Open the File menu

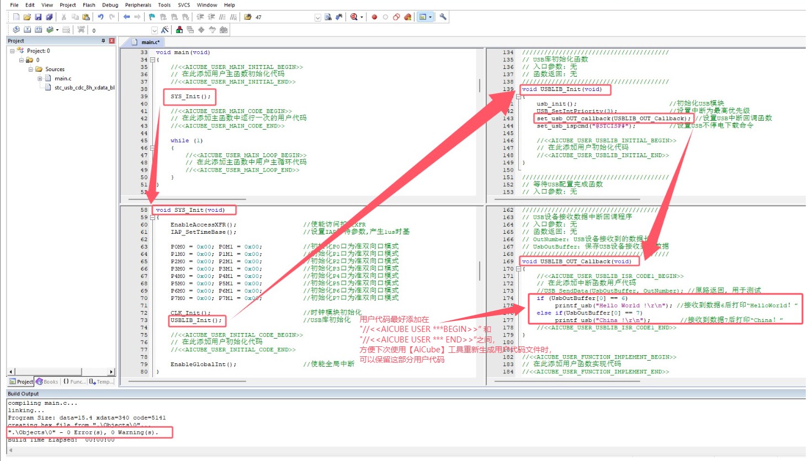pos(14,5)
